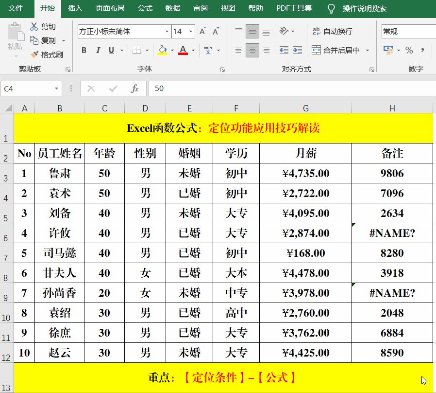Switch to the 公式 tab

[x=145, y=8]
